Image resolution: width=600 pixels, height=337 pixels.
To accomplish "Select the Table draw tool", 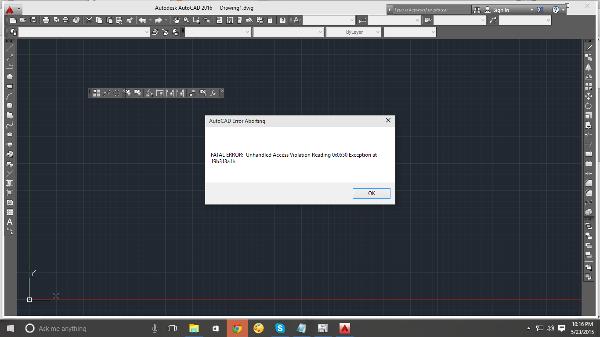I will click(10, 212).
